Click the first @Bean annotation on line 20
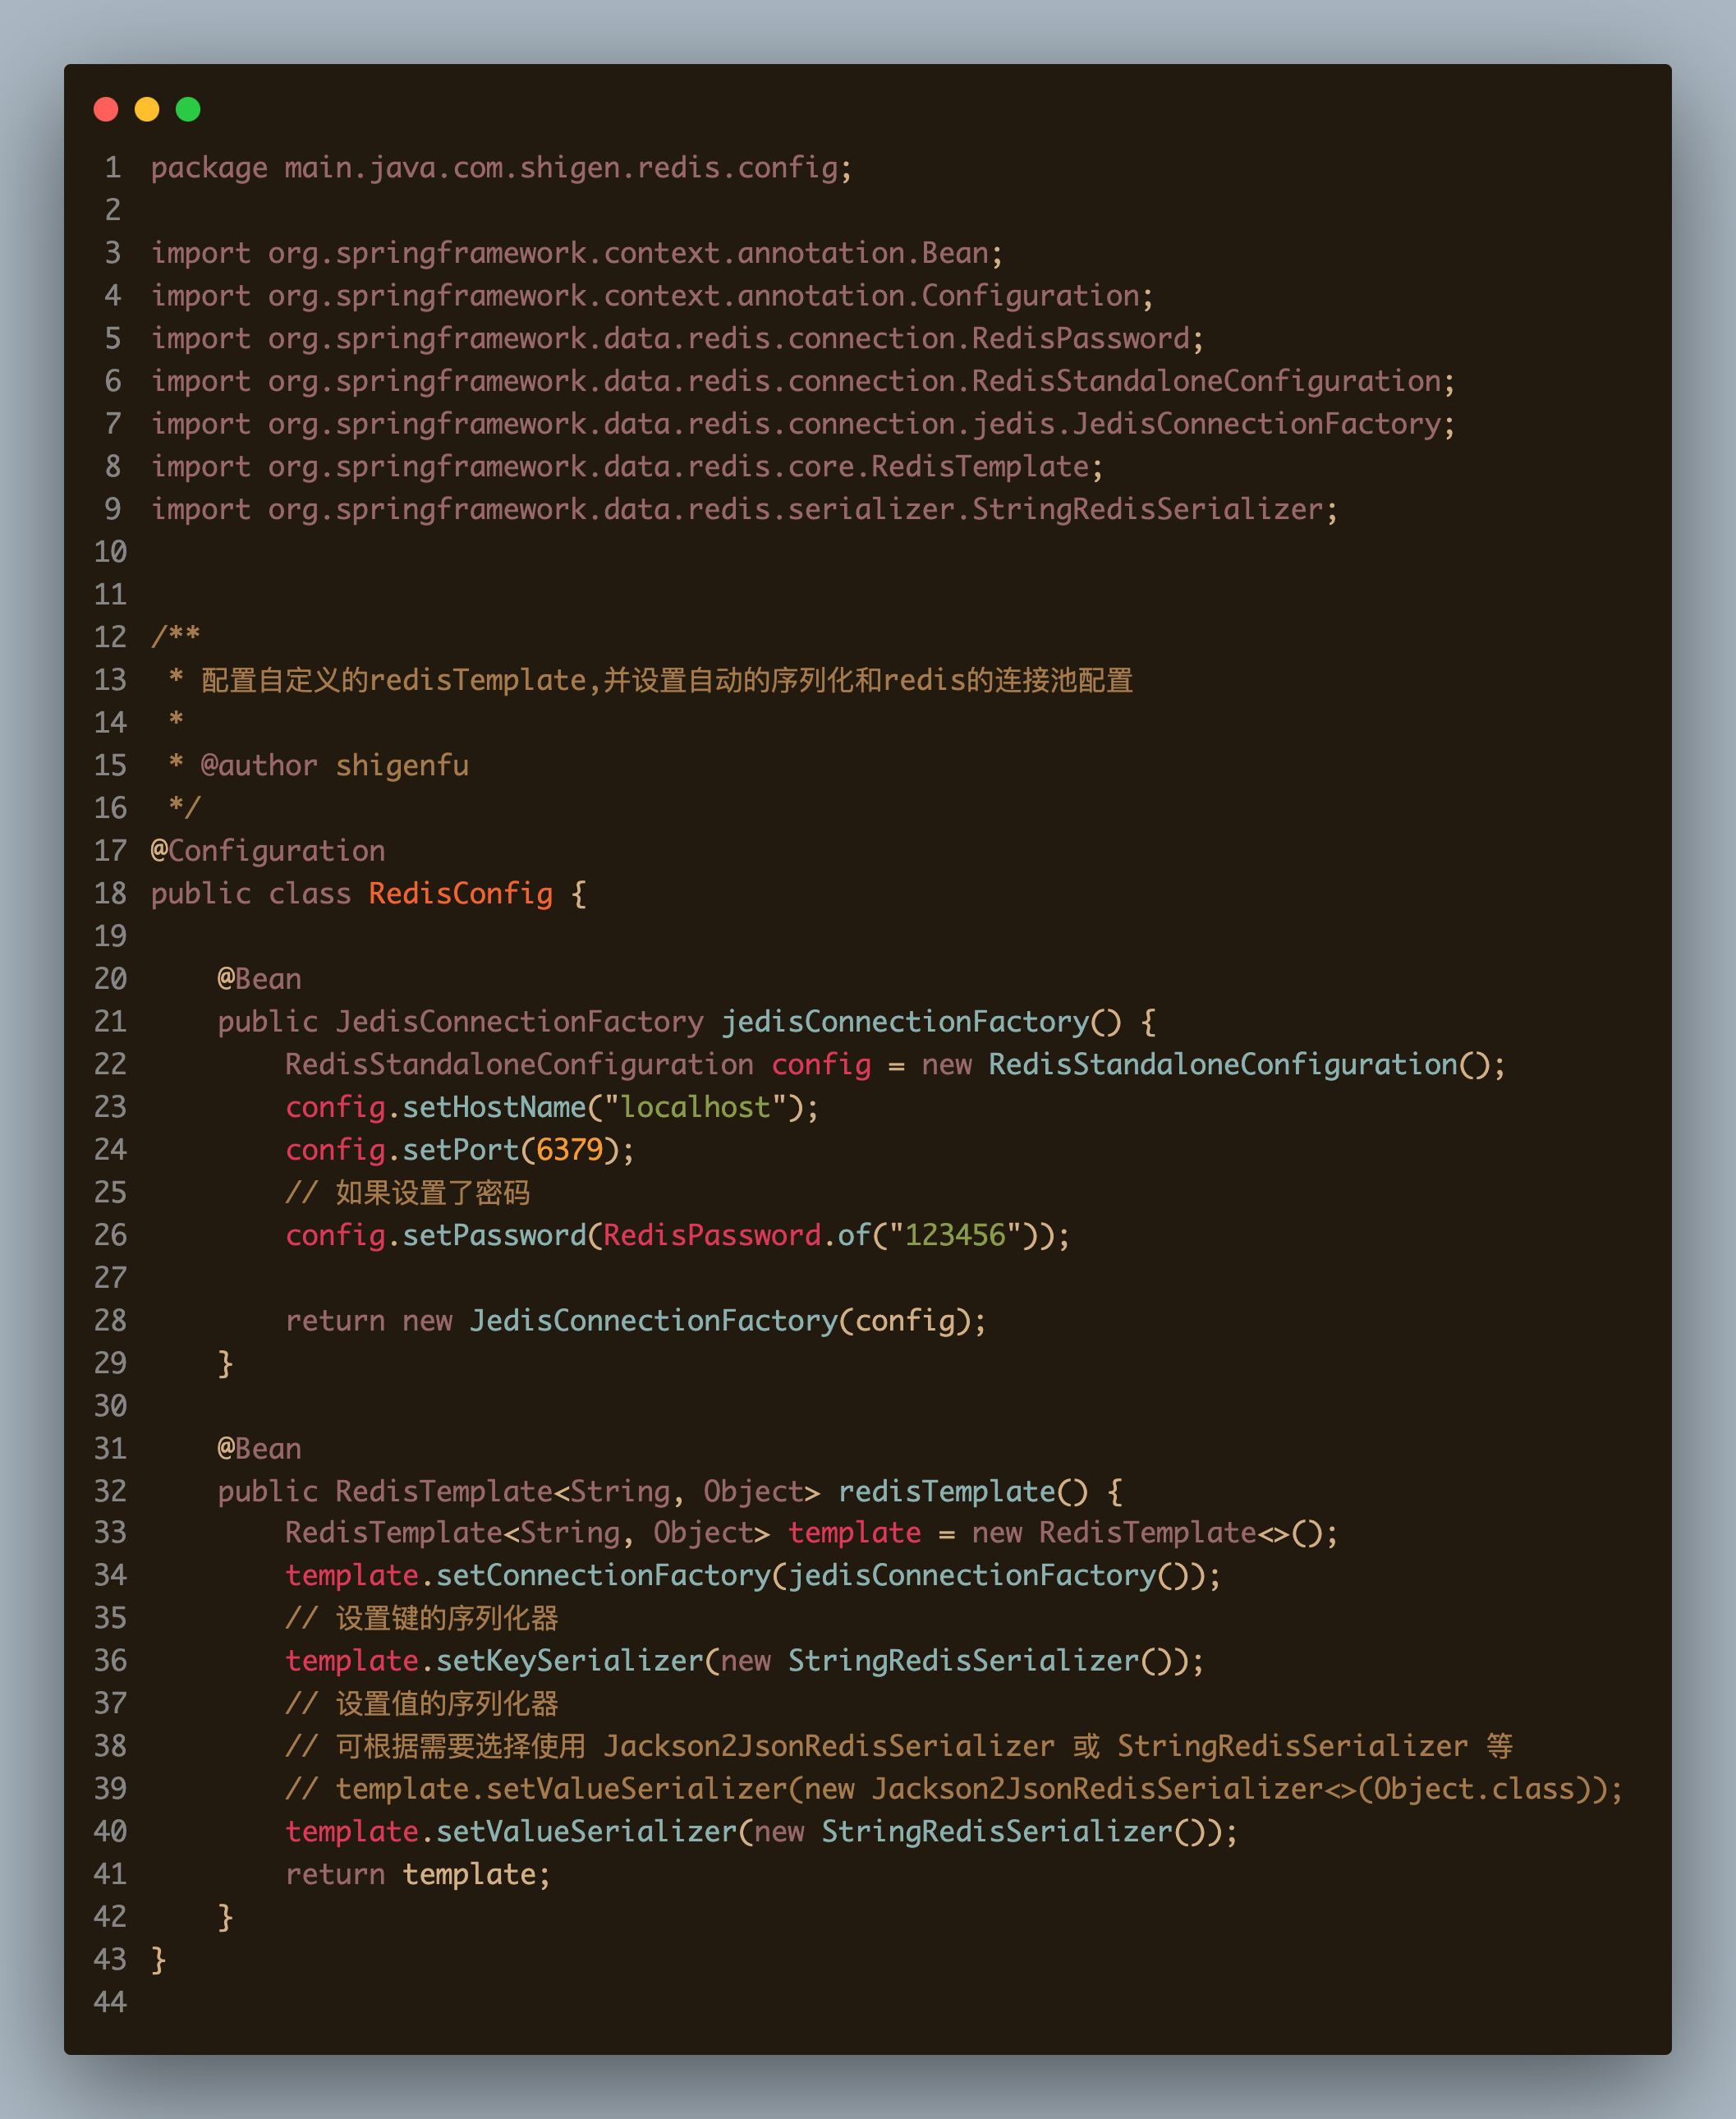This screenshot has height=2119, width=1736. pyautogui.click(x=259, y=978)
